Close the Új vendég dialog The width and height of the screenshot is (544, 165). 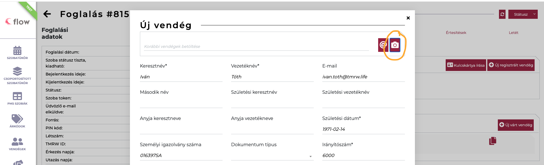click(408, 18)
